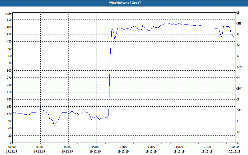Click the "E" compass label beside the 450 gridline
This screenshot has width=248, height=155.
(x=238, y=34)
